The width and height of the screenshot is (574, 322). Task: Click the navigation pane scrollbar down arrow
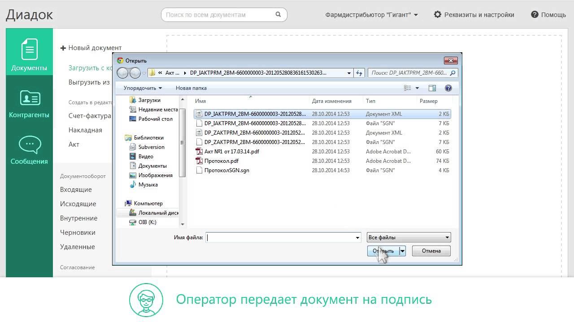pyautogui.click(x=183, y=224)
